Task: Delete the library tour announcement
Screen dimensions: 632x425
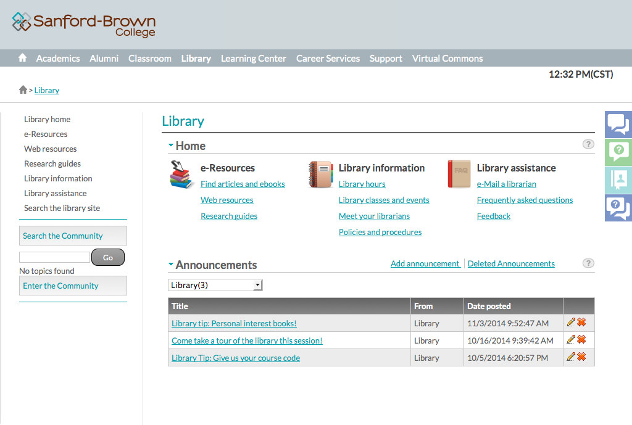Action: click(x=581, y=340)
